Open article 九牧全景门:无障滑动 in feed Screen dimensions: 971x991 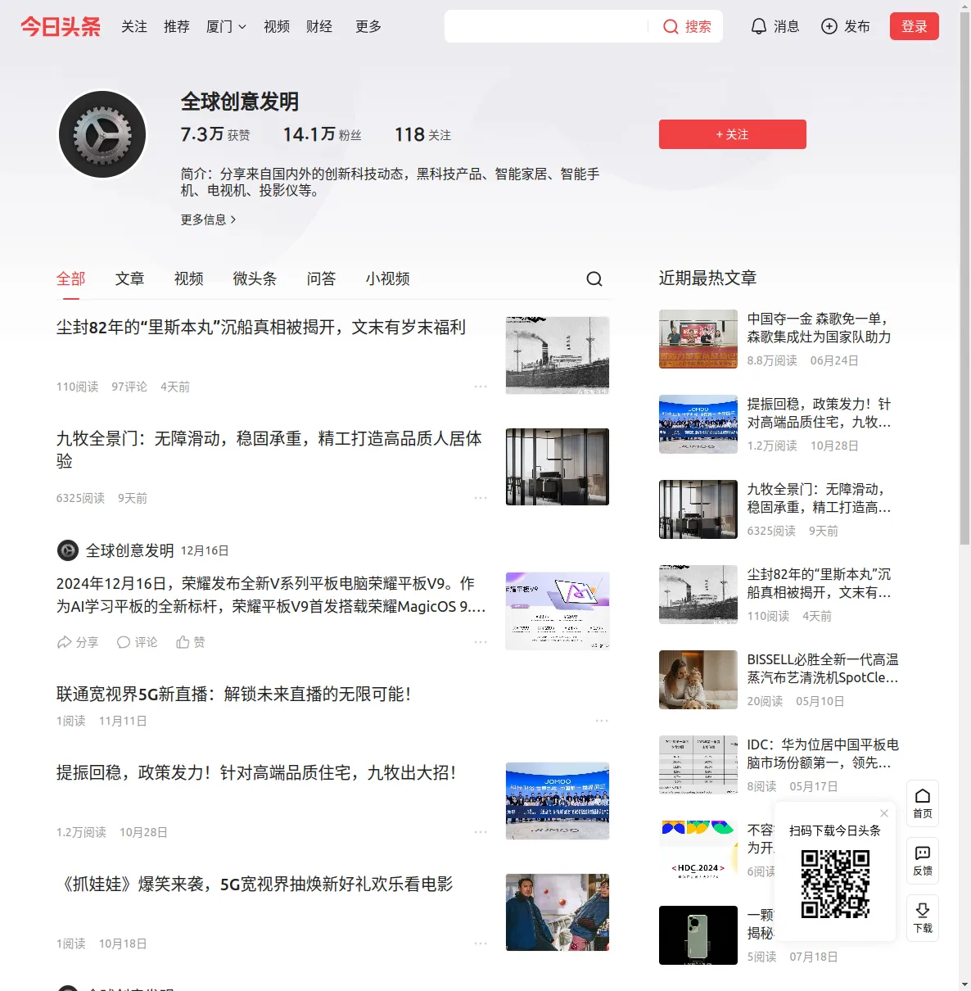point(269,450)
